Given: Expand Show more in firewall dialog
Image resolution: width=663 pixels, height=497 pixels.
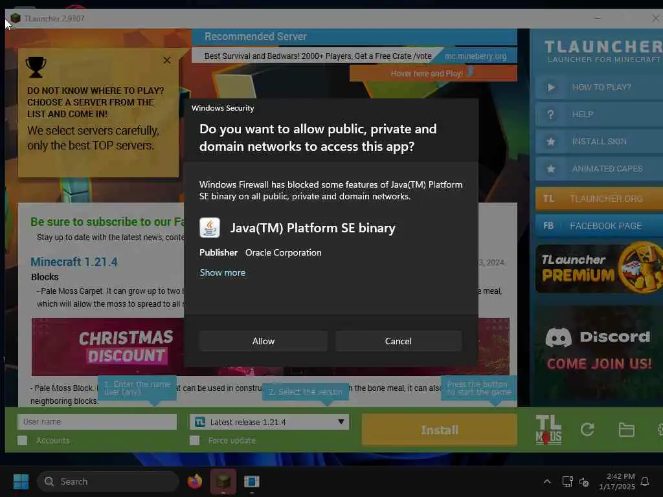Looking at the screenshot, I should [x=223, y=272].
